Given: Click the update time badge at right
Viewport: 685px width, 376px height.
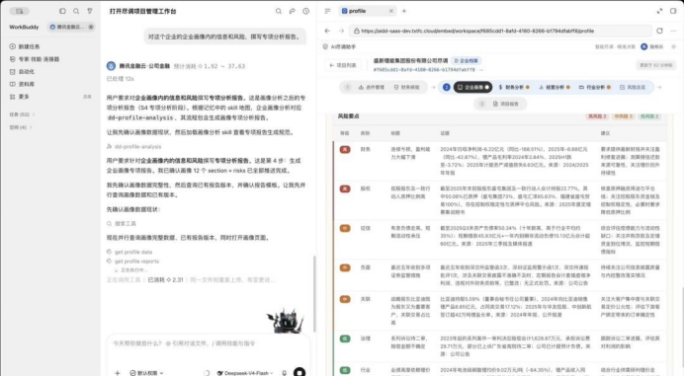Looking at the screenshot, I should (655, 65).
